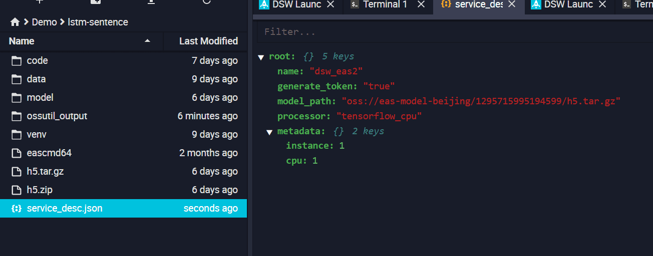Switch to the Terminal 1 tab
The image size is (653, 256).
pyautogui.click(x=385, y=4)
